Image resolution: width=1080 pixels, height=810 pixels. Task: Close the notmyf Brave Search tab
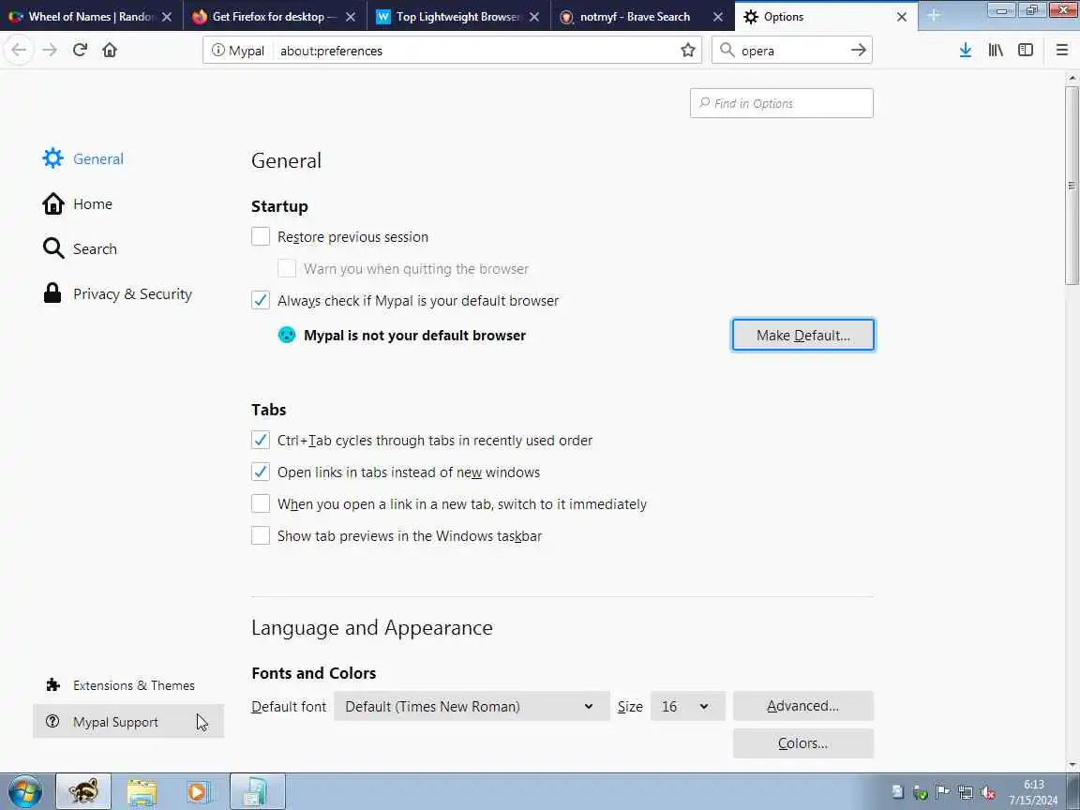pos(718,17)
